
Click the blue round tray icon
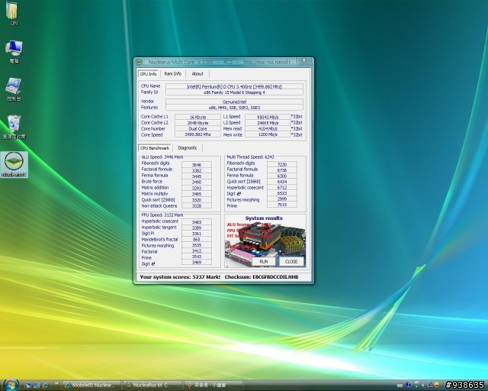(x=409, y=385)
